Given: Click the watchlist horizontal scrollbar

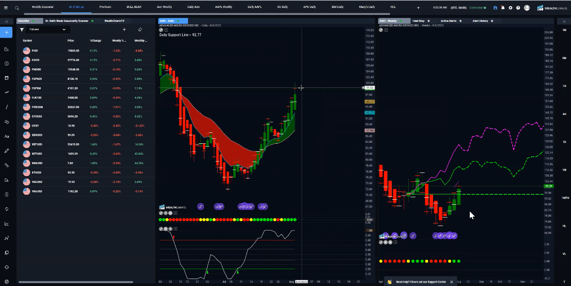Looking at the screenshot, I should (x=76, y=282).
